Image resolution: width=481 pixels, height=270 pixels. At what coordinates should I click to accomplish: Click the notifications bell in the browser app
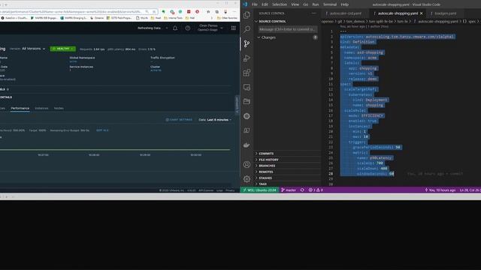click(175, 28)
